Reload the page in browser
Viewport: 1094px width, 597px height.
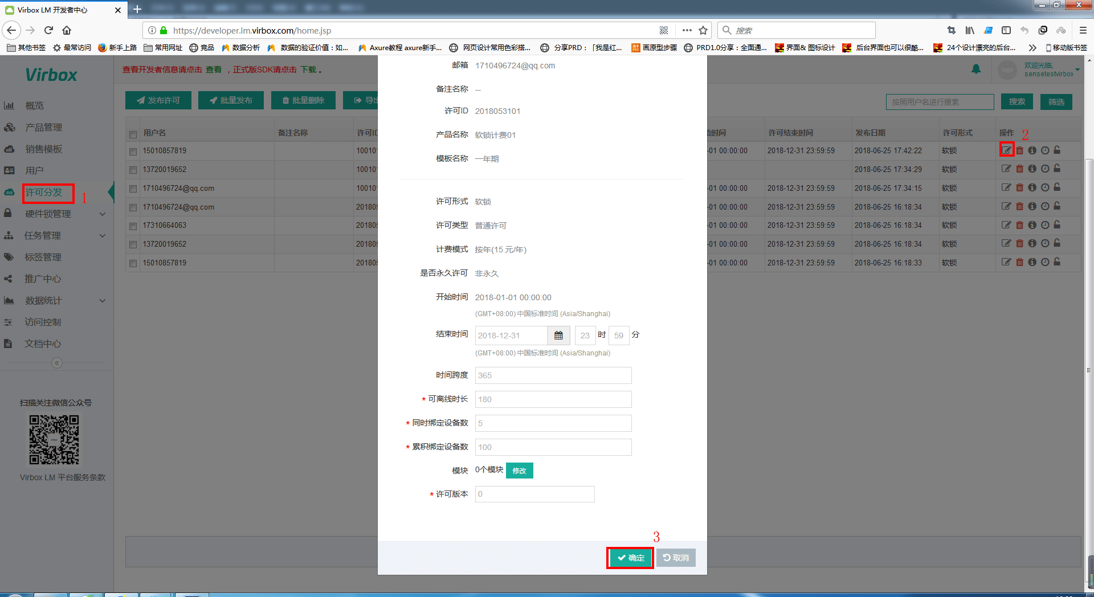[49, 30]
